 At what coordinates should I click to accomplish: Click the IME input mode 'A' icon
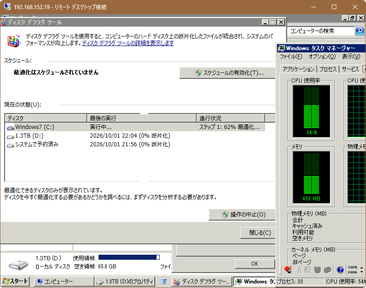point(300,270)
